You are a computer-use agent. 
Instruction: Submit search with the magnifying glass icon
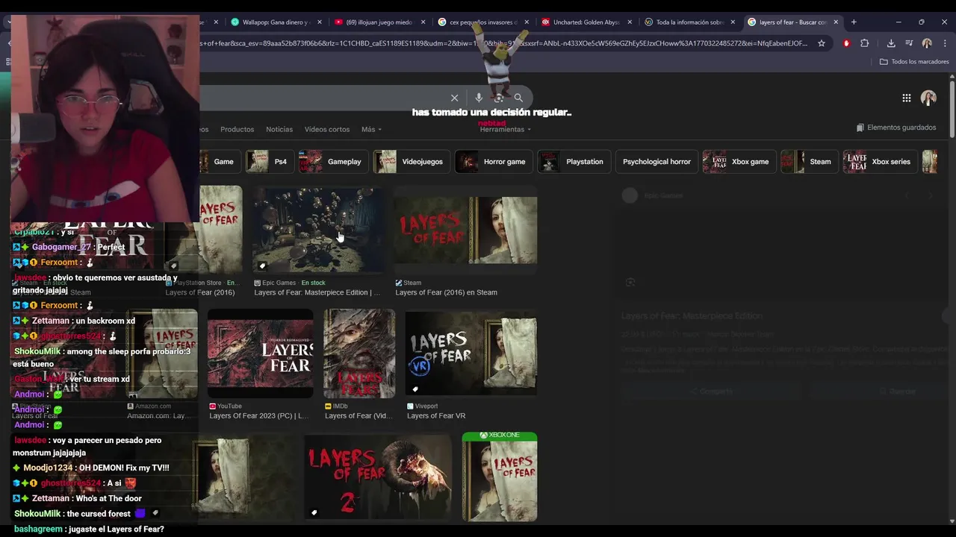(x=518, y=98)
